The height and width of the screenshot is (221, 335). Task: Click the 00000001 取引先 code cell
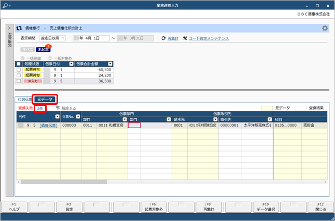(x=230, y=126)
